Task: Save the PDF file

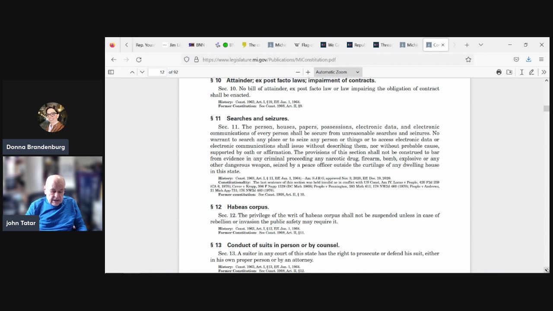Action: pos(509,72)
